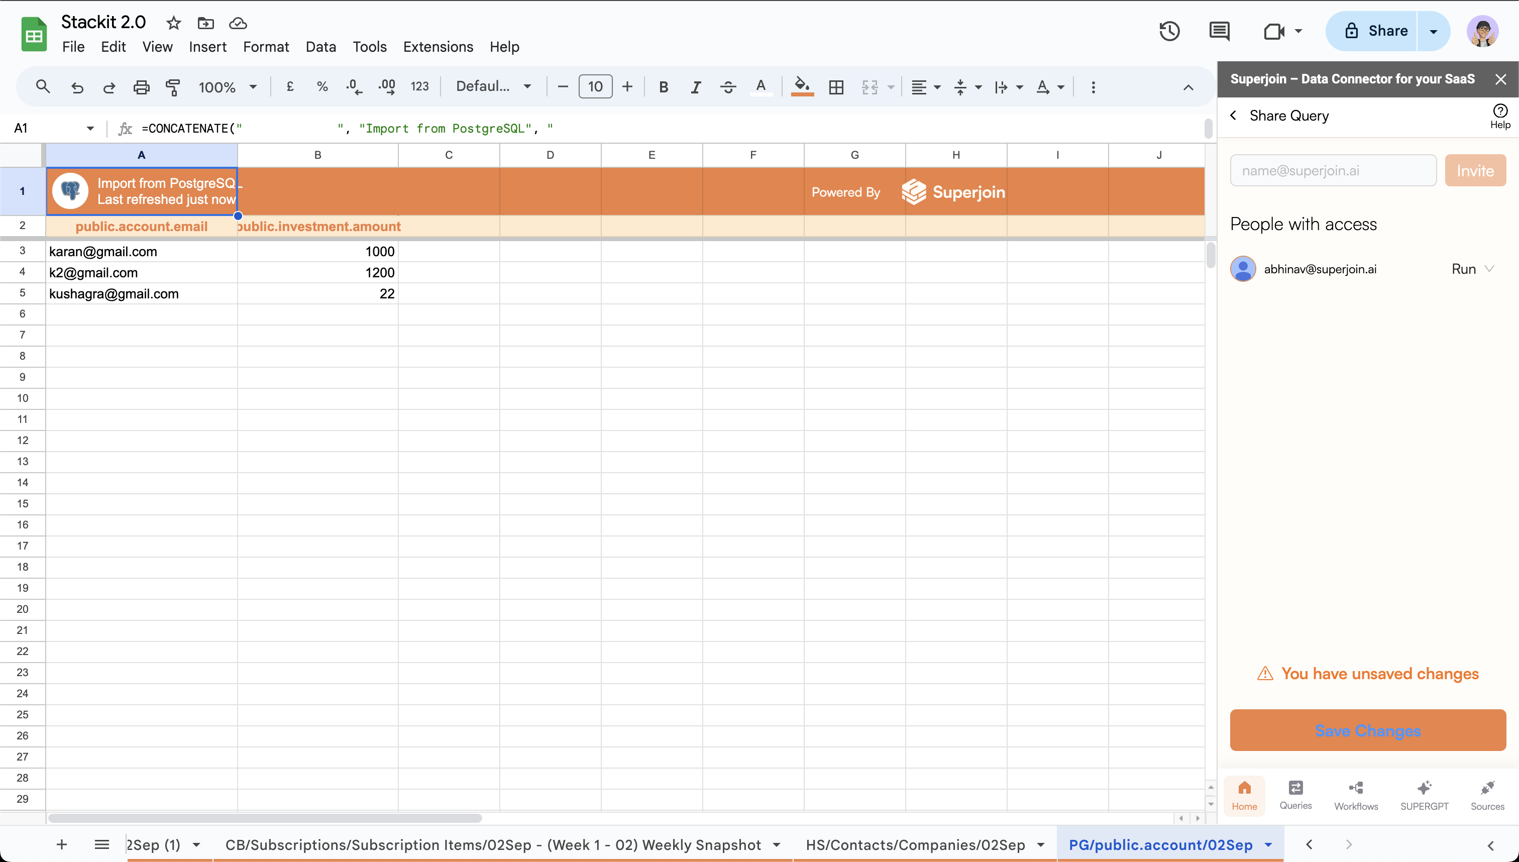The width and height of the screenshot is (1519, 862).
Task: Click the paint format icon
Action: (173, 87)
